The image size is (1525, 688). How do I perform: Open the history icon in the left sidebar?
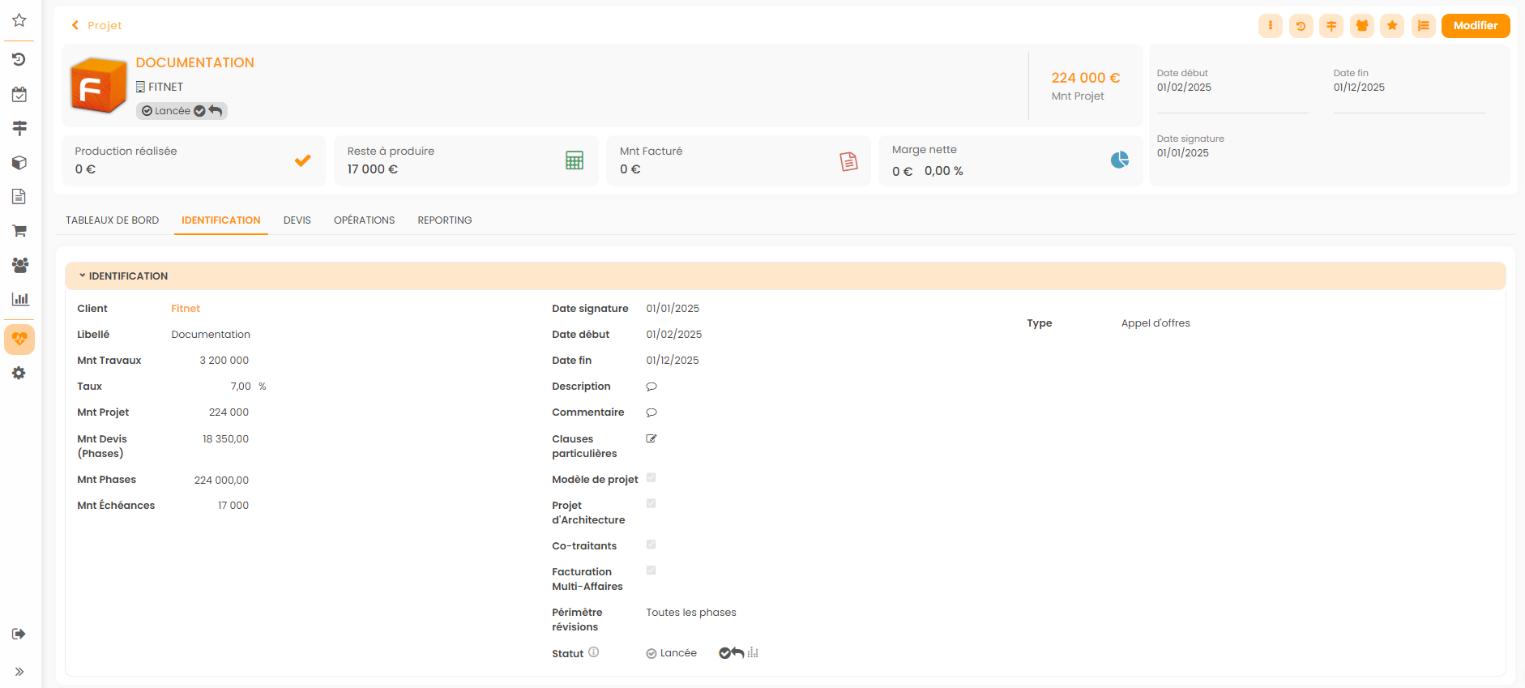(19, 59)
